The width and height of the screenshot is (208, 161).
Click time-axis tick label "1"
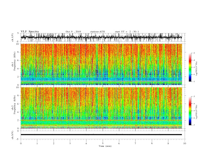tap(37, 143)
